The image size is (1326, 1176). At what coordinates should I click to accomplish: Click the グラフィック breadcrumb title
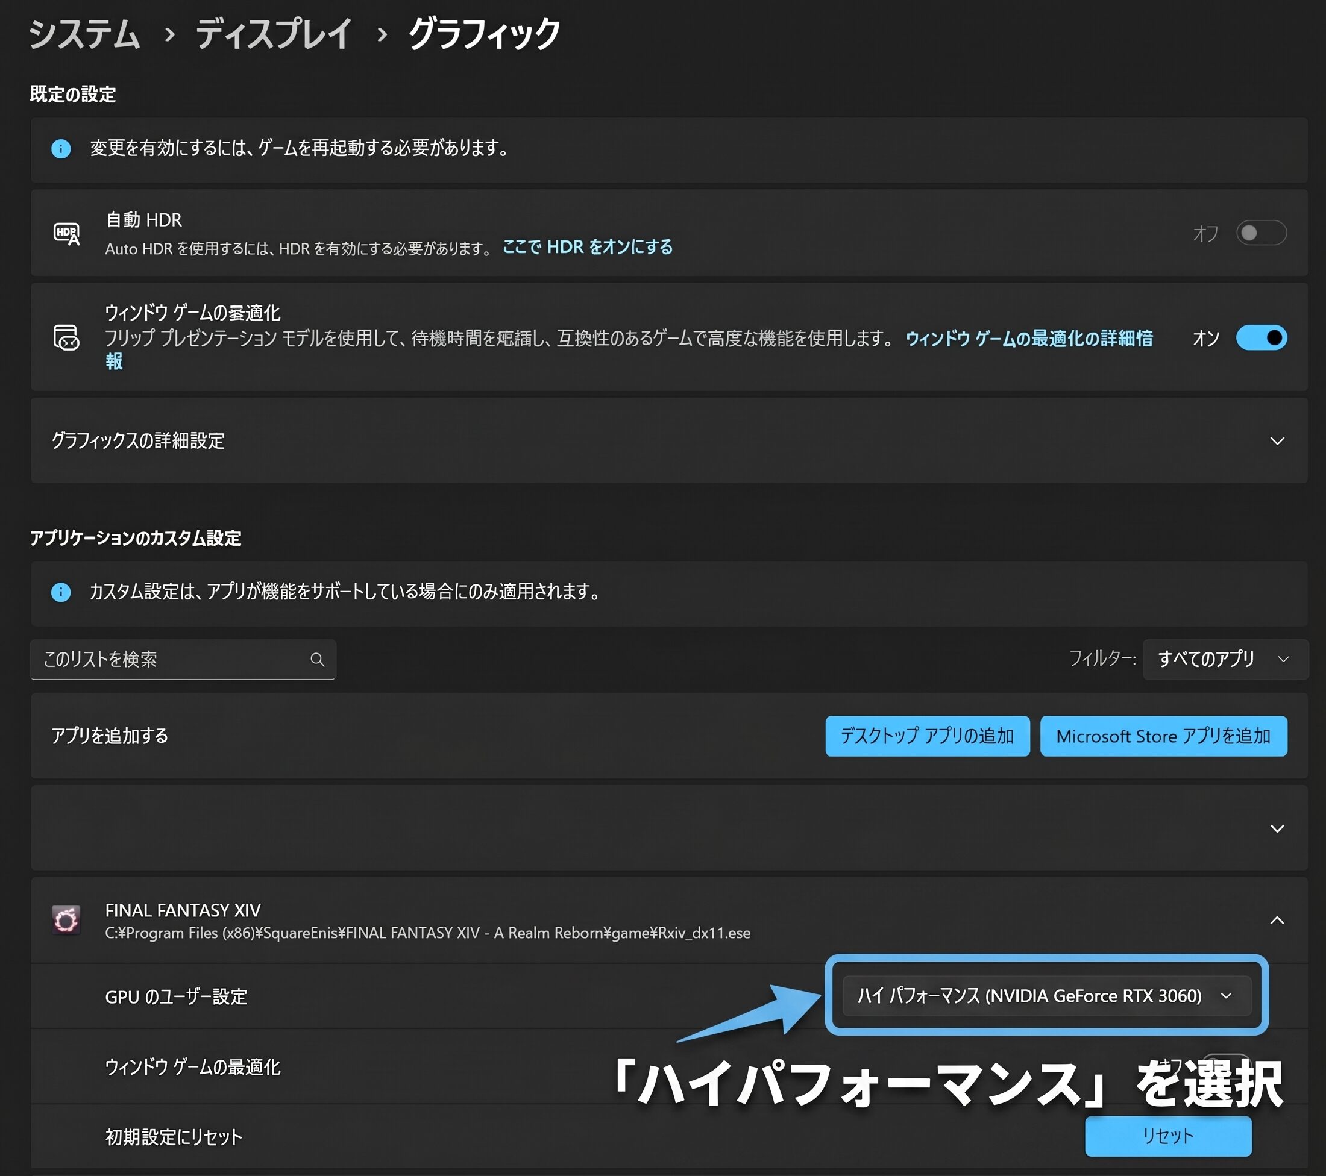[x=484, y=34]
